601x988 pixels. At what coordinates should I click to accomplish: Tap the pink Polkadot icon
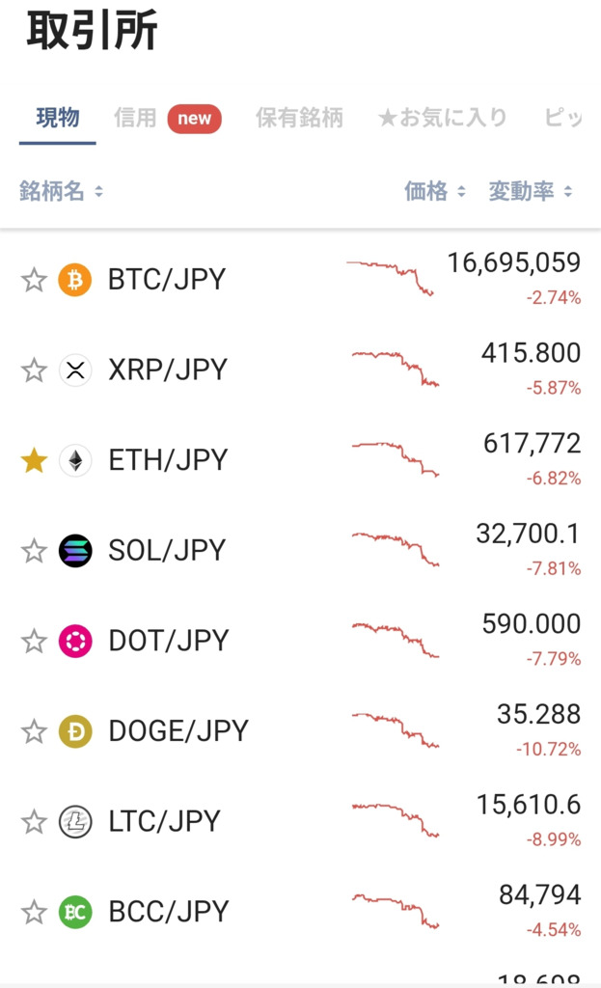75,642
